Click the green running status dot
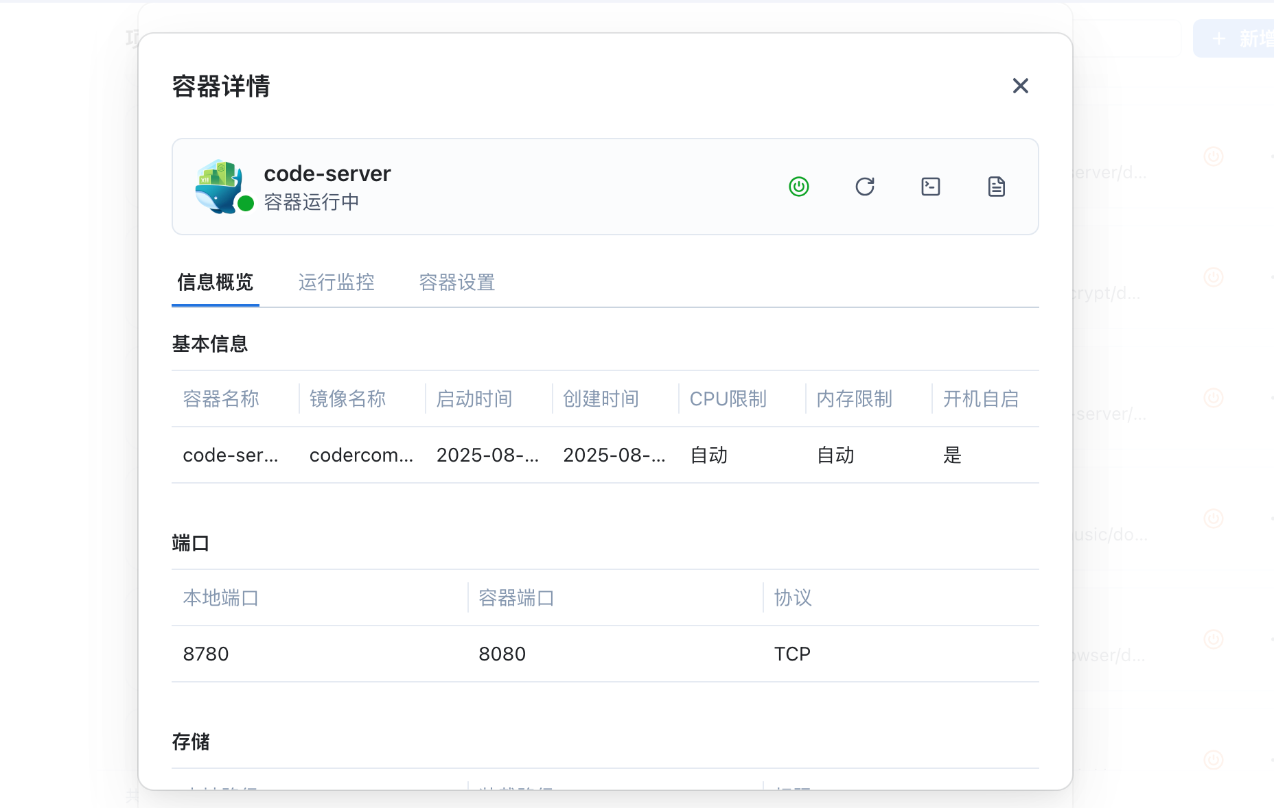Viewport: 1274px width, 808px height. click(x=246, y=203)
